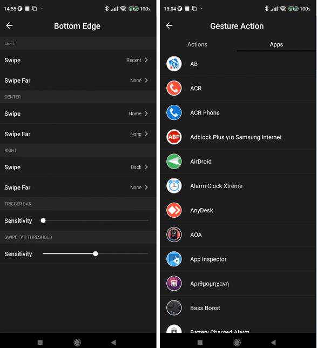Choose the Adblock Plus ABP icon

[x=174, y=137]
